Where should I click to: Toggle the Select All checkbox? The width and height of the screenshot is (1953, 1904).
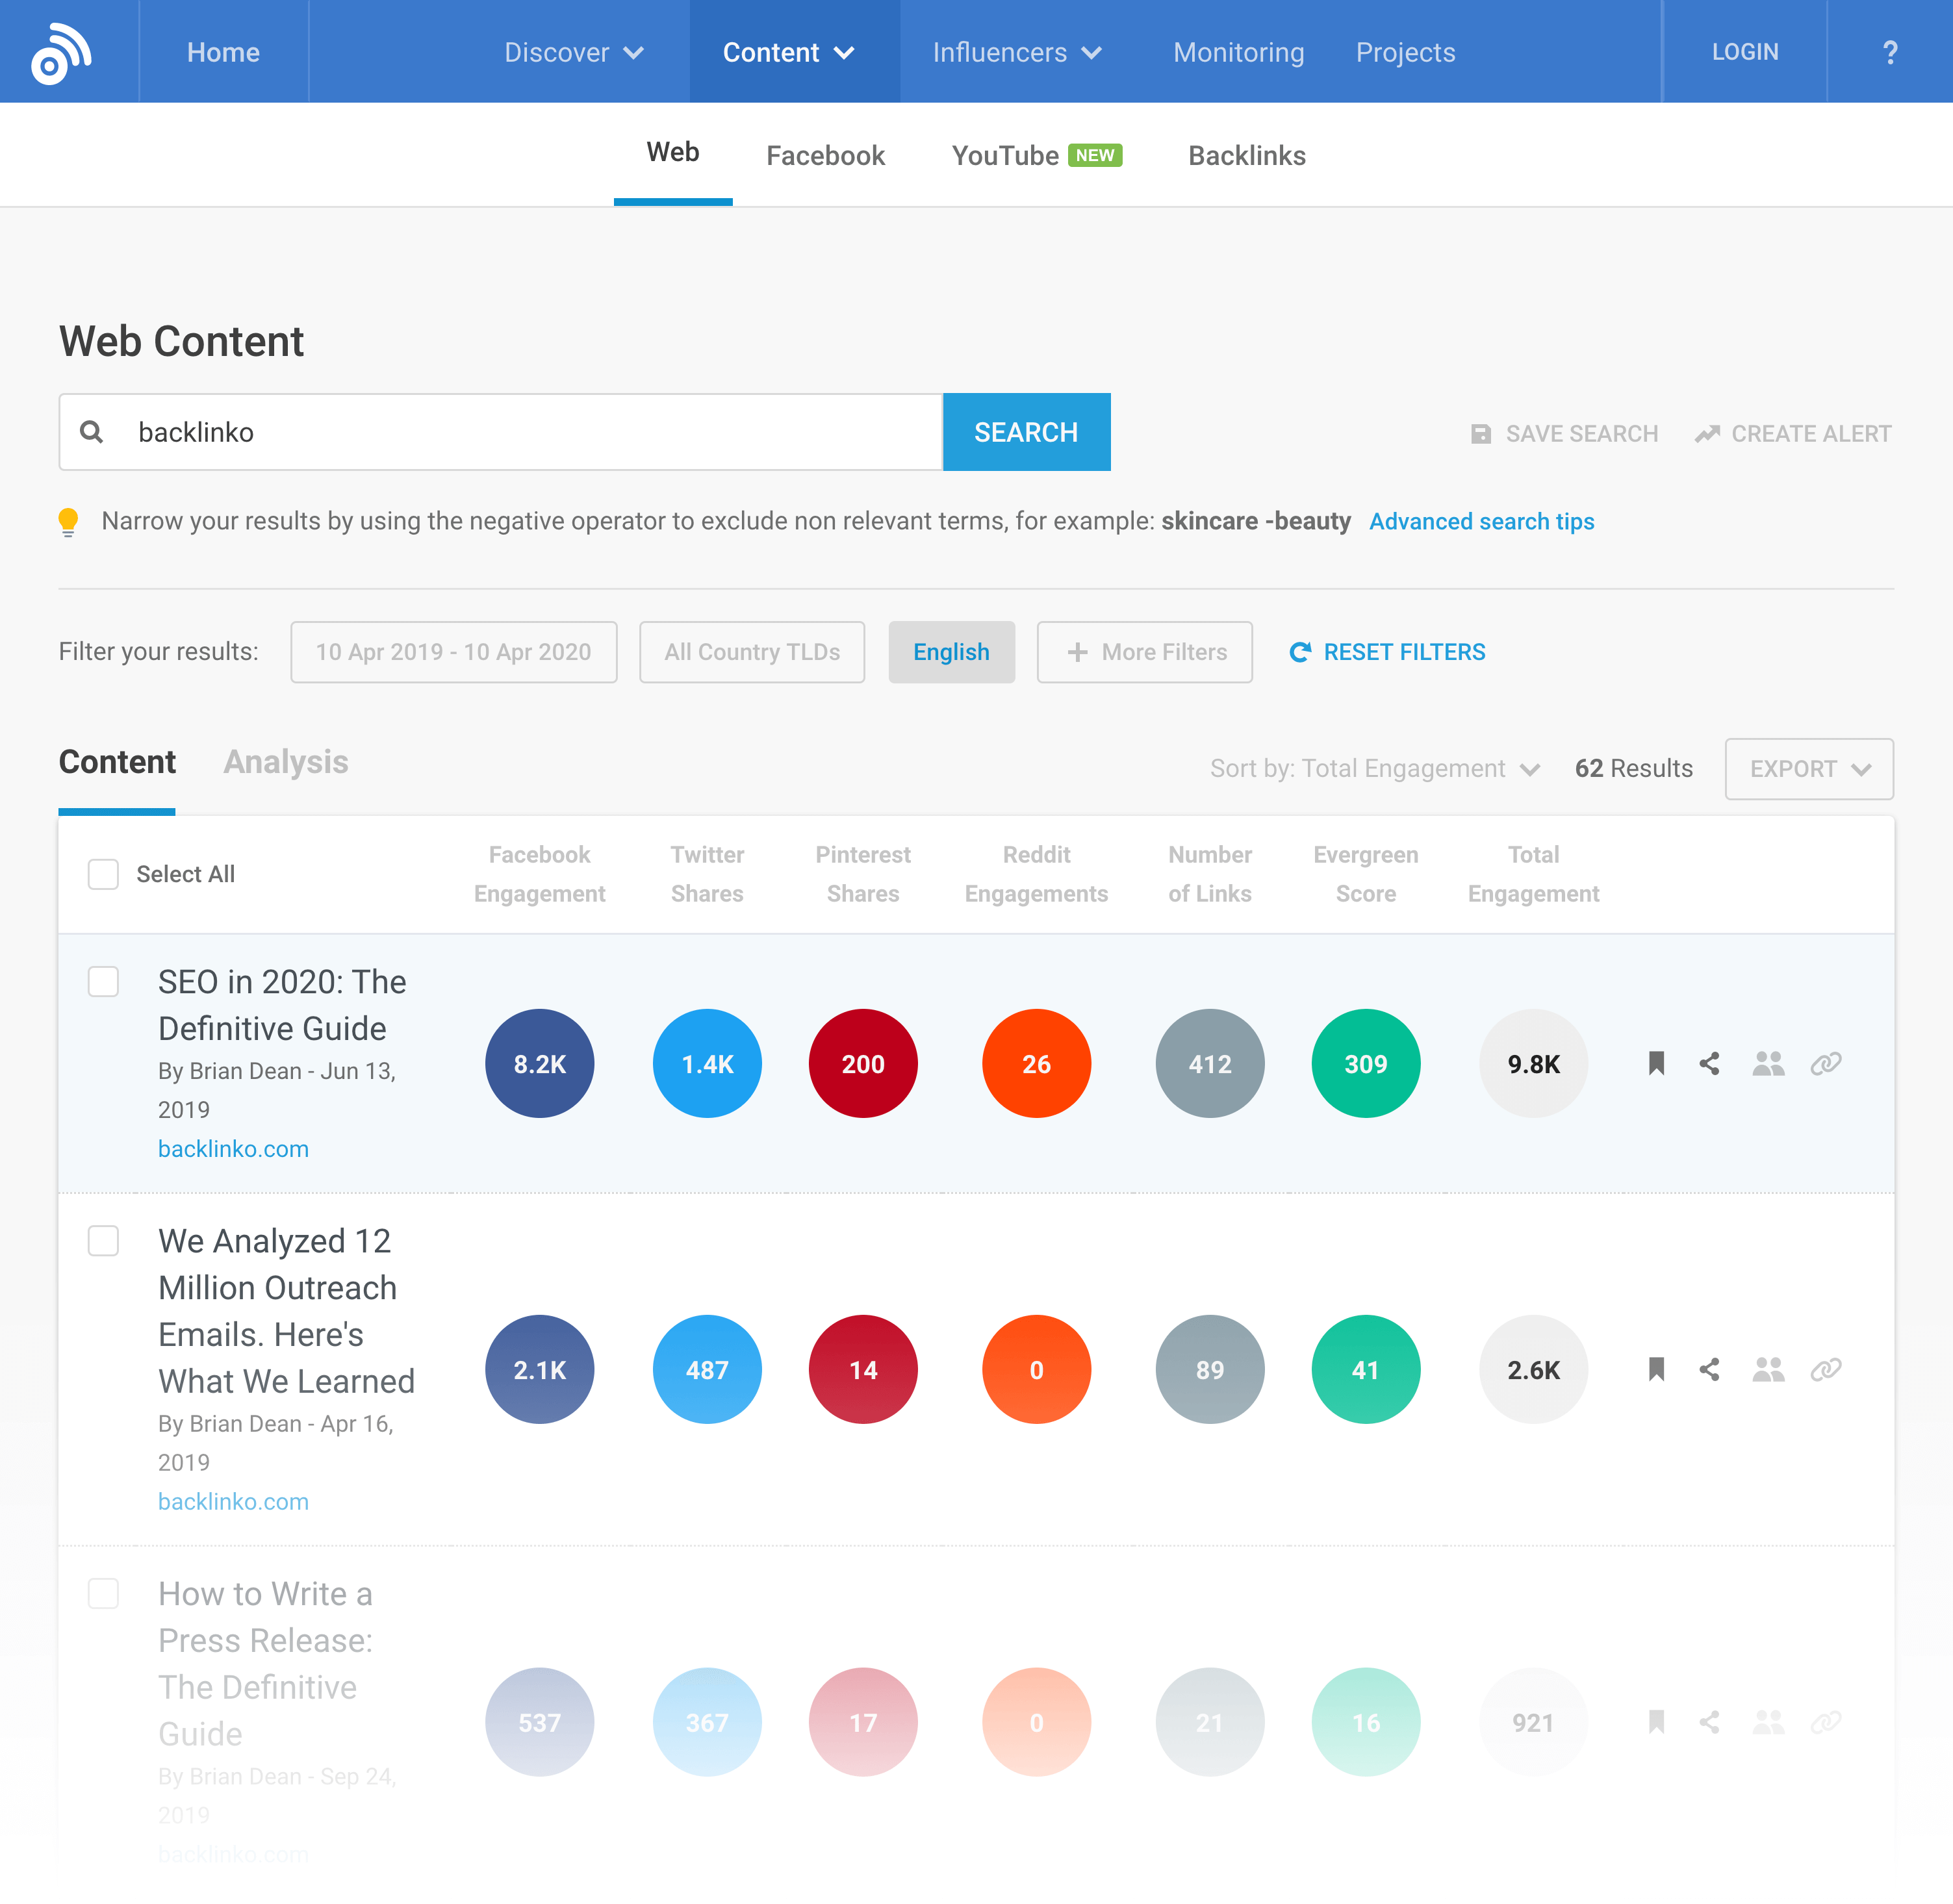click(x=103, y=874)
